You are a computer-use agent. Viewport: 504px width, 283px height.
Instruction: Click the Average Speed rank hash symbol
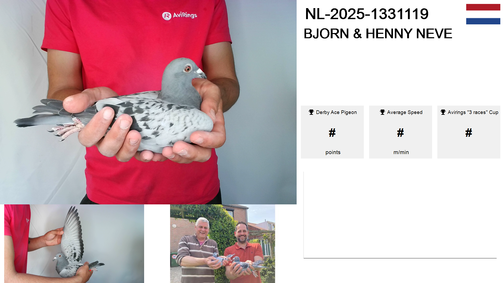point(401,133)
